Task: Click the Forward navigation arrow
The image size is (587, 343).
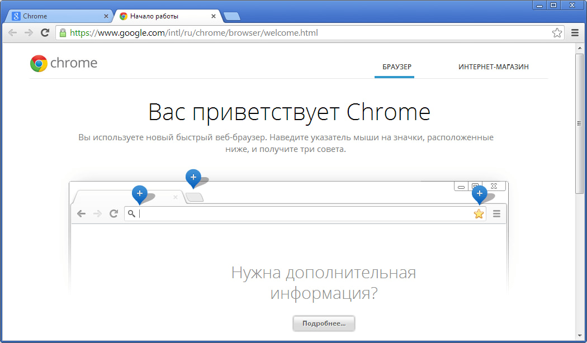Action: tap(28, 32)
